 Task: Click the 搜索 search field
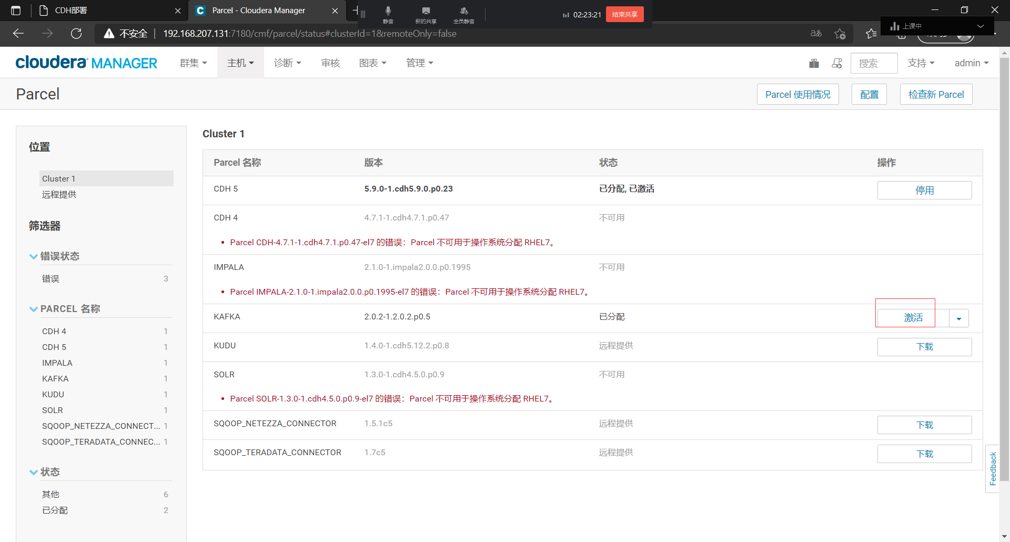874,63
